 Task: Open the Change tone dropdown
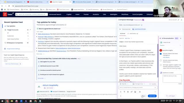[139, 84]
